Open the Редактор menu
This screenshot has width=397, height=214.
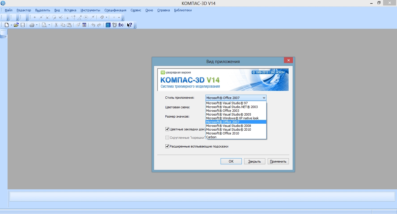[24, 10]
